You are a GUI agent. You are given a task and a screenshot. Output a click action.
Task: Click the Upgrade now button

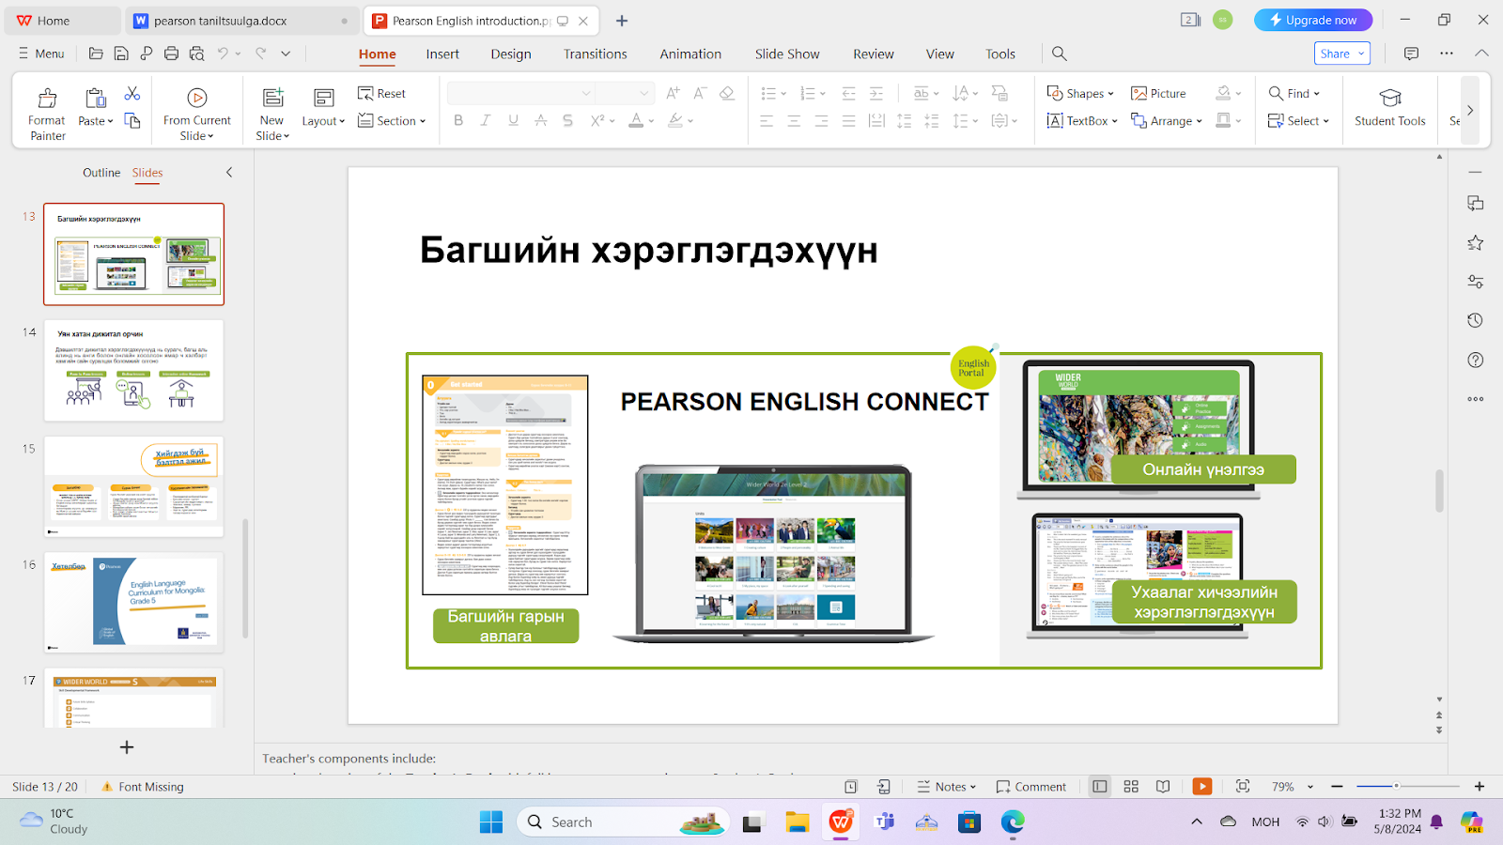[1313, 20]
